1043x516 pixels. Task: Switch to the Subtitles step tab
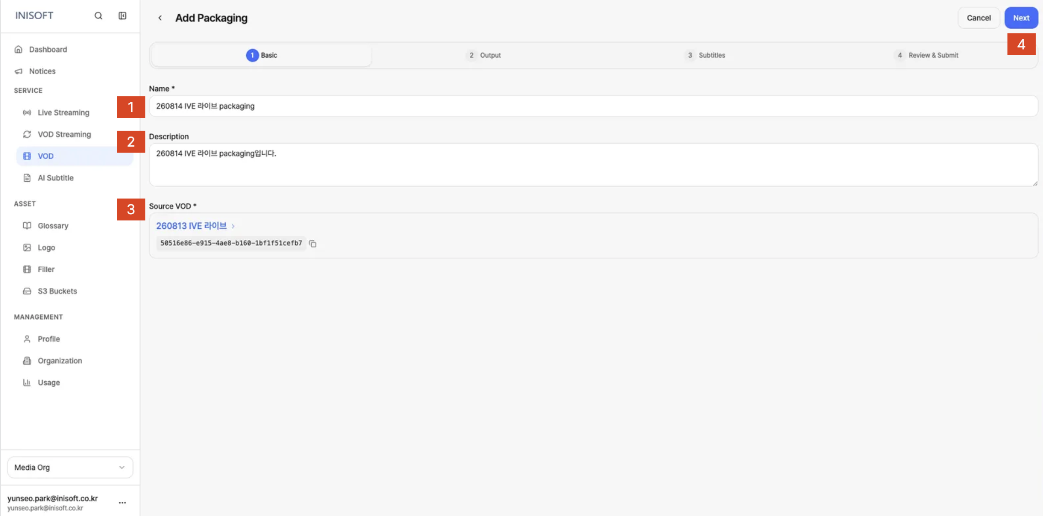pyautogui.click(x=705, y=55)
